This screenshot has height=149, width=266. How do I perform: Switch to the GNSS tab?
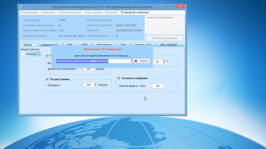point(84,45)
